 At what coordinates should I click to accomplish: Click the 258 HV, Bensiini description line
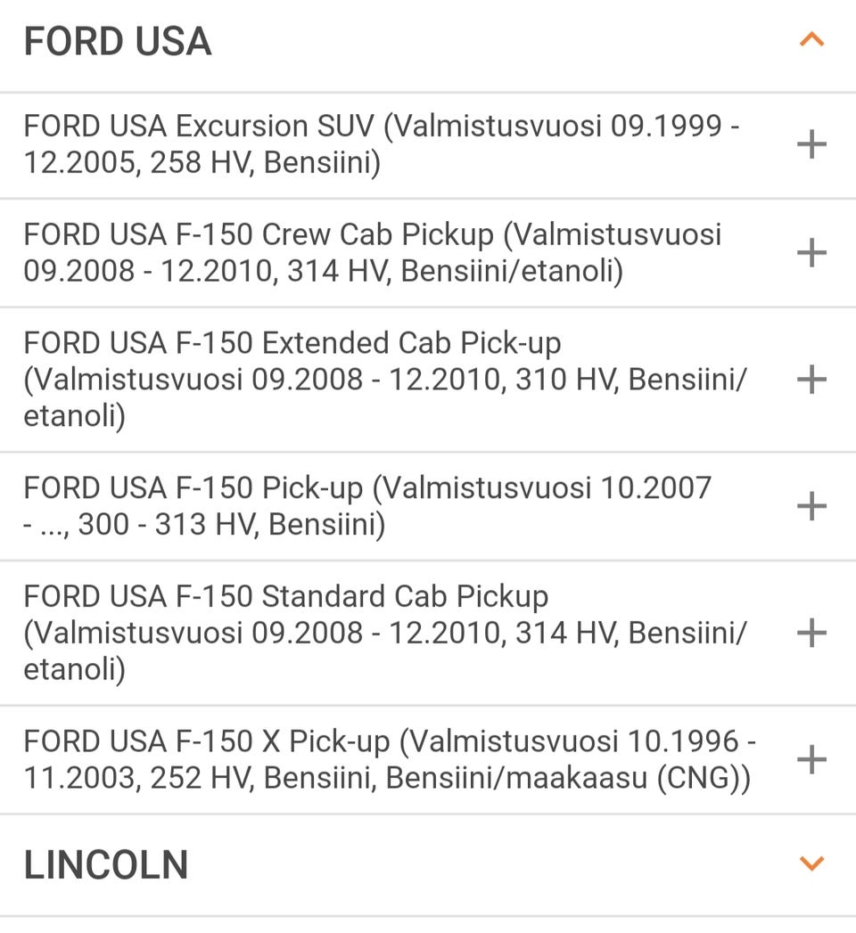click(202, 164)
